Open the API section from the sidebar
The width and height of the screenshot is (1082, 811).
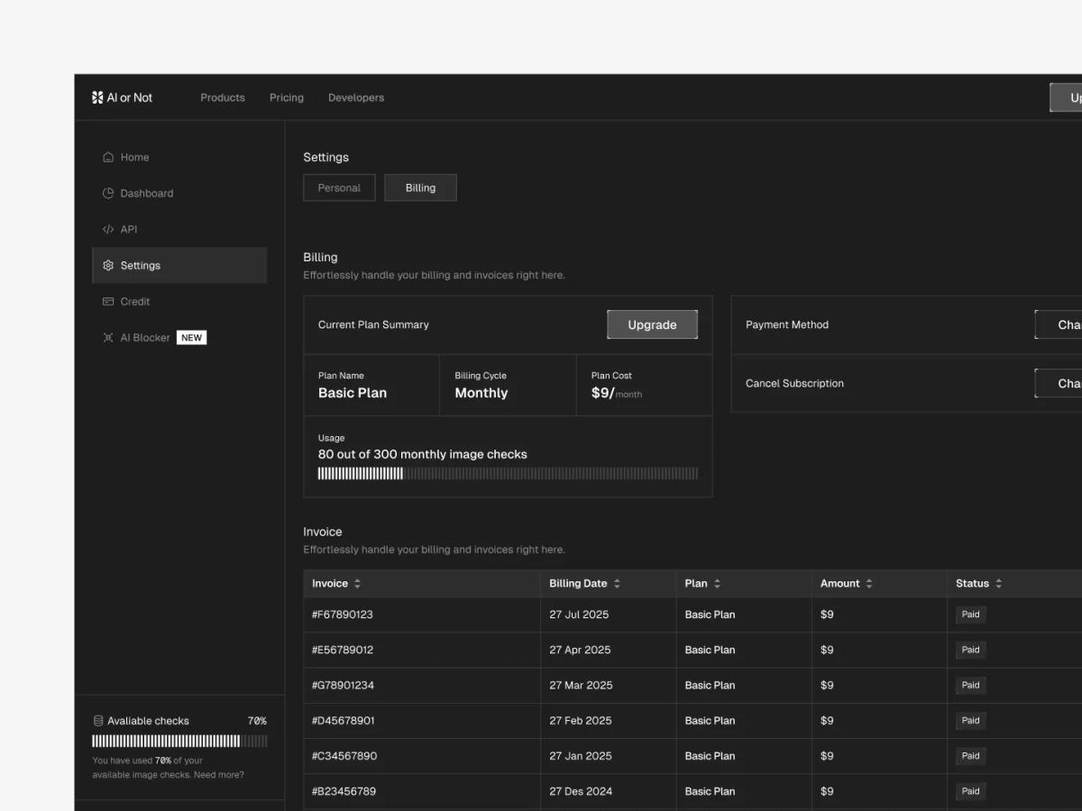(x=179, y=229)
